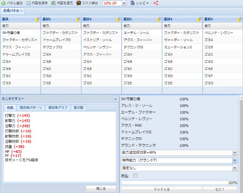Switch to the 成功率グラフ tab
The image size is (243, 193).
[57, 107]
